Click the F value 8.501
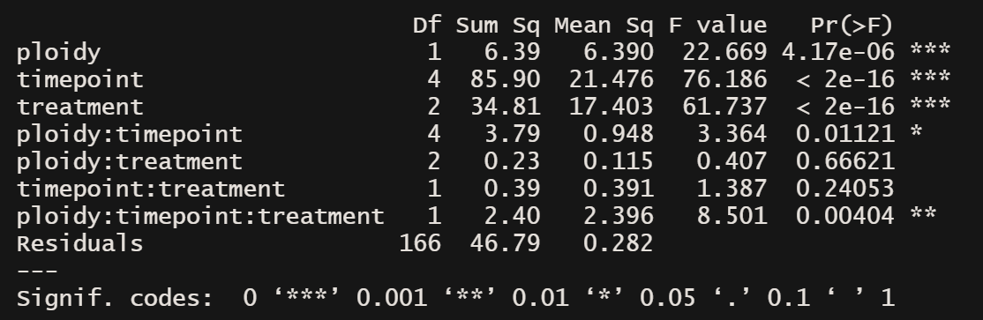Viewport: 983px width, 320px height. [x=732, y=217]
